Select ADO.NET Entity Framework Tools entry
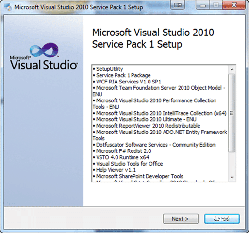 click(x=160, y=135)
